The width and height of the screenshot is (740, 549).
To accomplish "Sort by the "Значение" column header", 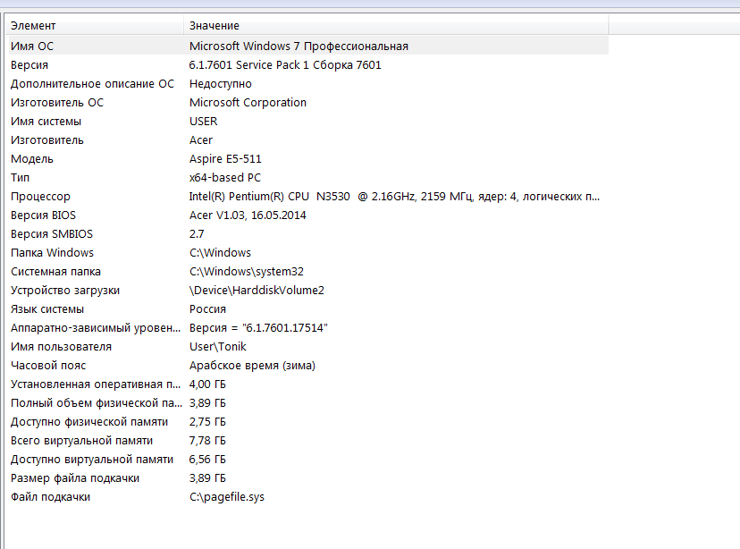I will click(x=214, y=26).
